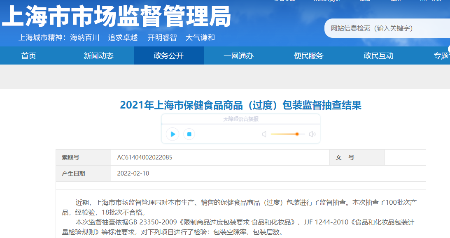Select the date value 2022-02-10
Viewport: 450px width, 238px height.
click(x=133, y=173)
